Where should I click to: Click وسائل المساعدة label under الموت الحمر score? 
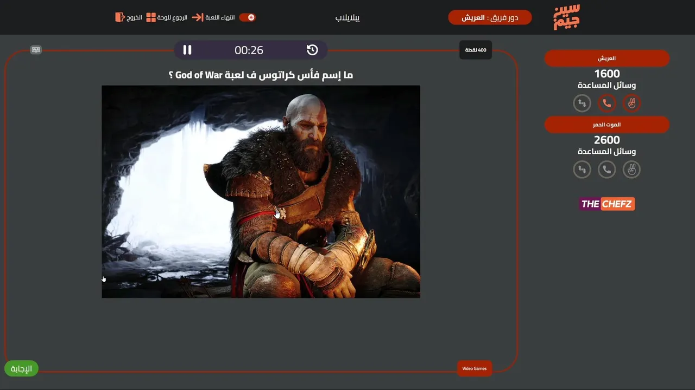tap(607, 152)
